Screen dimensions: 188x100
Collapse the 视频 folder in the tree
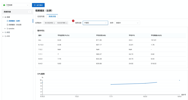(x=3, y=17)
